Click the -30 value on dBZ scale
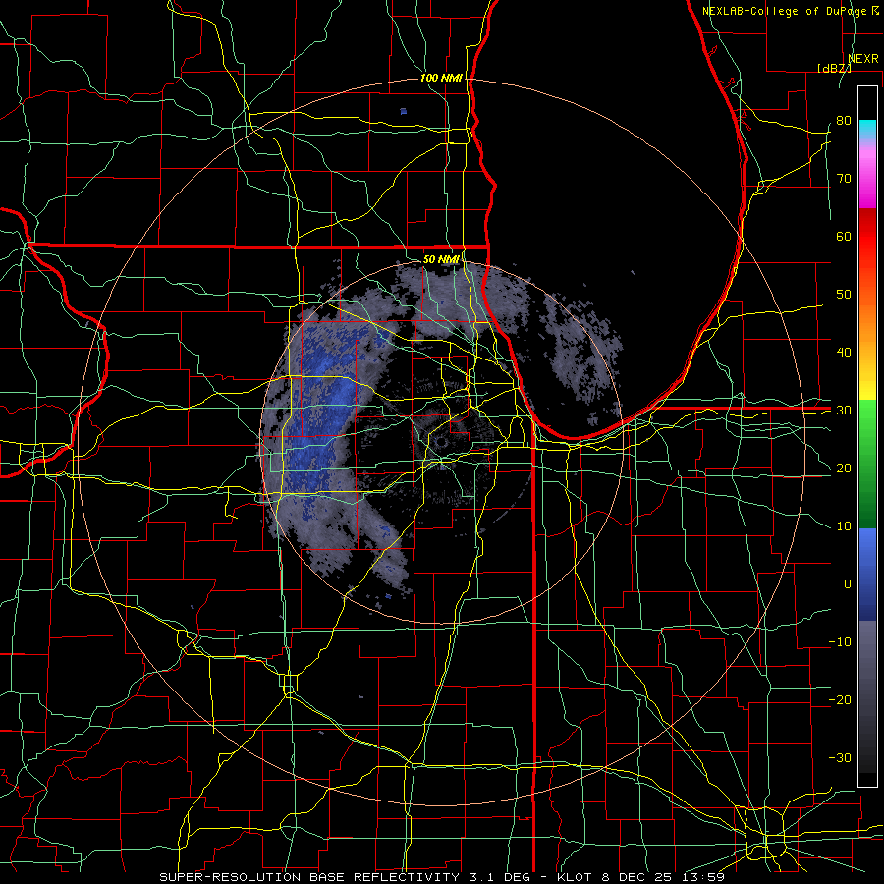884x884 pixels. coord(840,757)
